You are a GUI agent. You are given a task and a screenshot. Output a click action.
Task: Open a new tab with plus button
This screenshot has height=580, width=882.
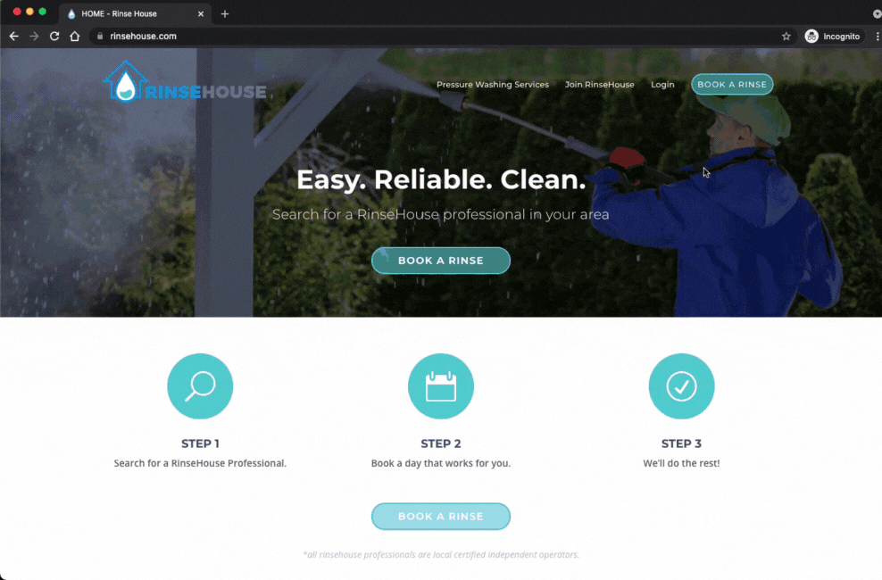tap(225, 13)
